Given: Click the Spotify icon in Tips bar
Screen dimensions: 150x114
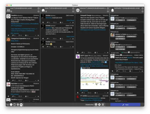Looking at the screenshot, I should [21, 105].
